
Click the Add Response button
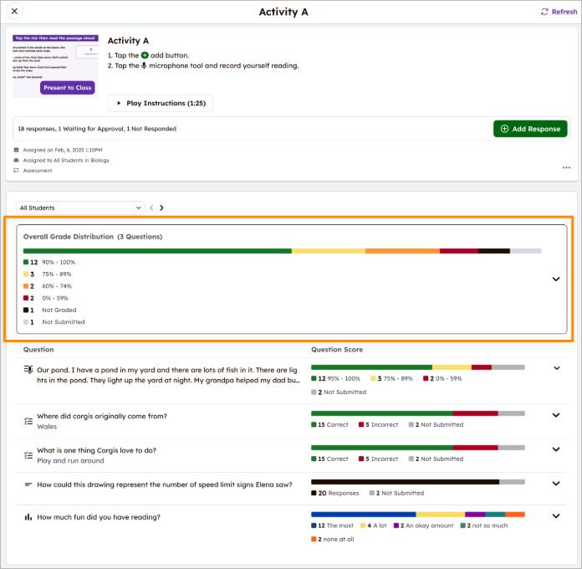(x=530, y=129)
